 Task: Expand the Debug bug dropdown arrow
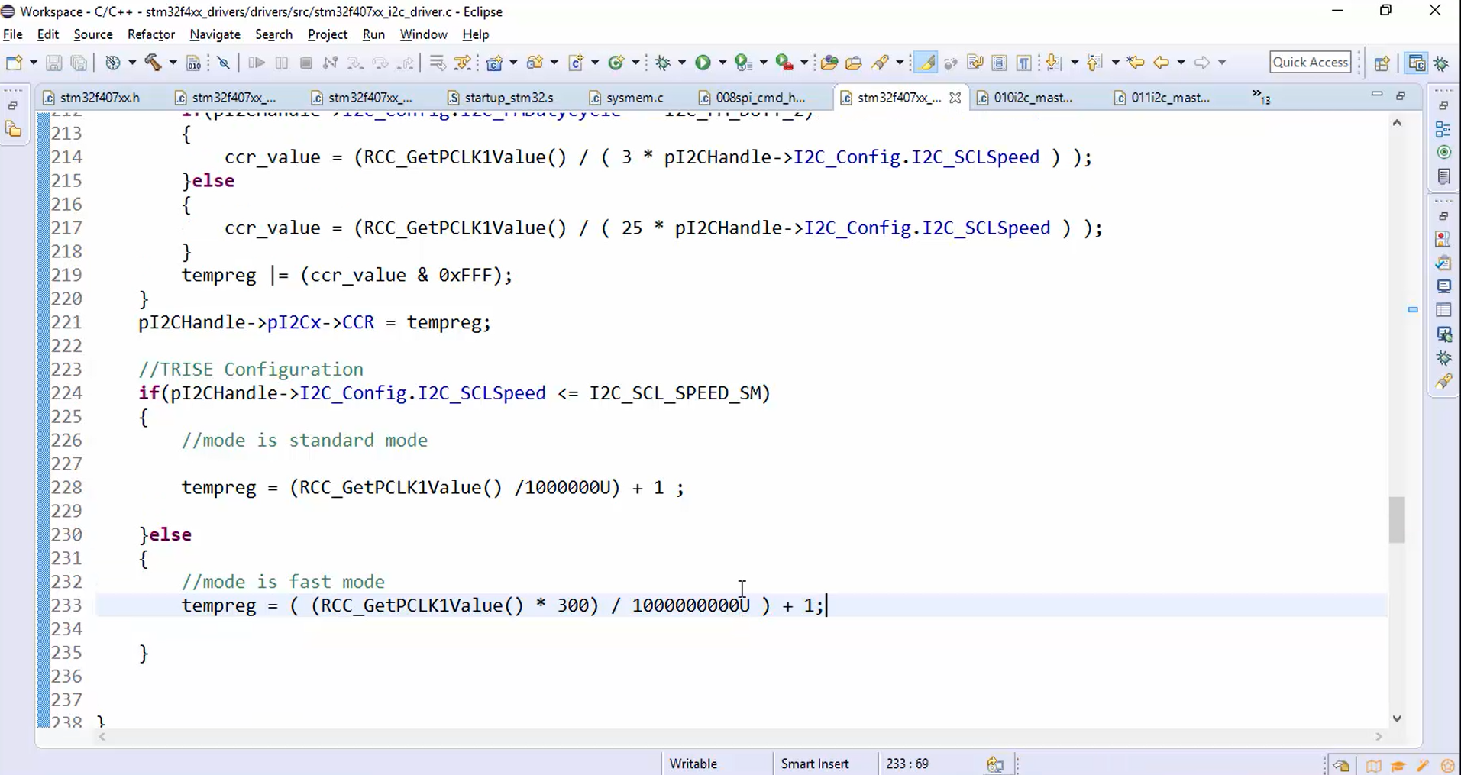pos(682,63)
